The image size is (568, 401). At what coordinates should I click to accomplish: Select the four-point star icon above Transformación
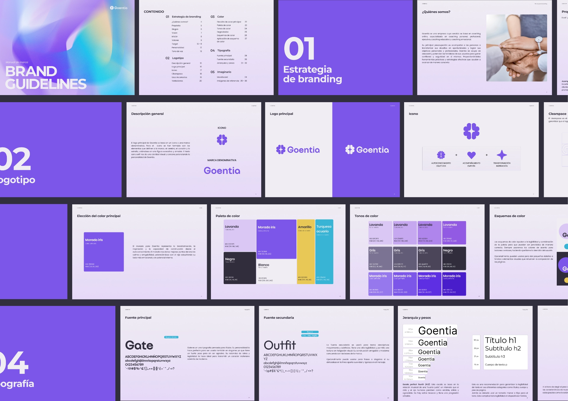(x=501, y=155)
